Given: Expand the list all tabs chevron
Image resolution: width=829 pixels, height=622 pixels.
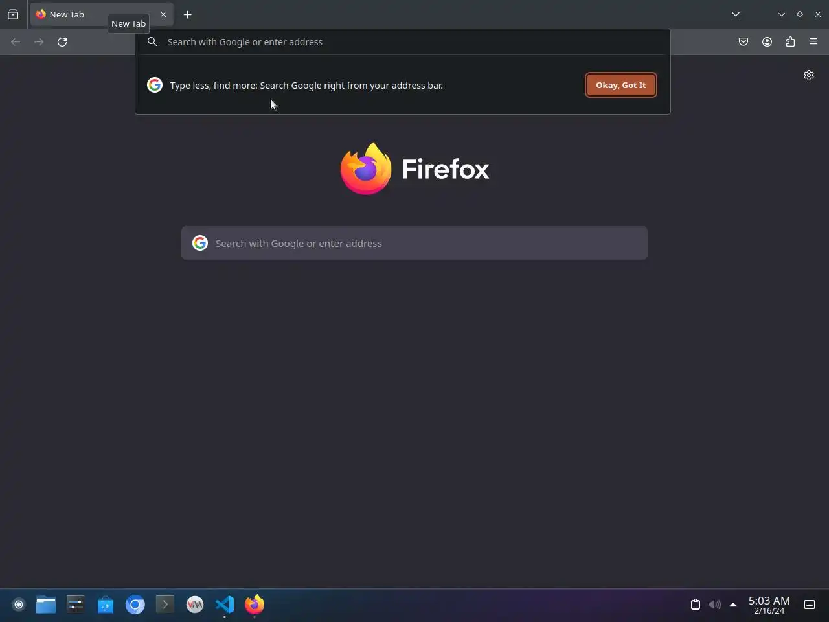Looking at the screenshot, I should 736,14.
